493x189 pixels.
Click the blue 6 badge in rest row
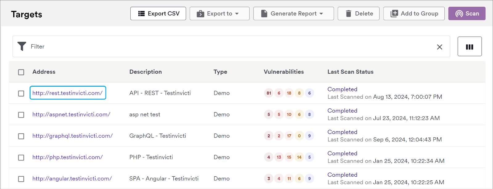point(309,93)
